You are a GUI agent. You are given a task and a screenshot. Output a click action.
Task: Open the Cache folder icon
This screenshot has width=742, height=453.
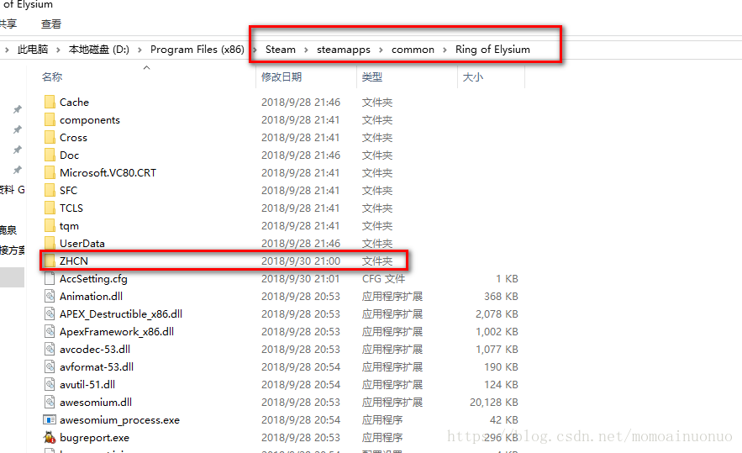(x=50, y=102)
